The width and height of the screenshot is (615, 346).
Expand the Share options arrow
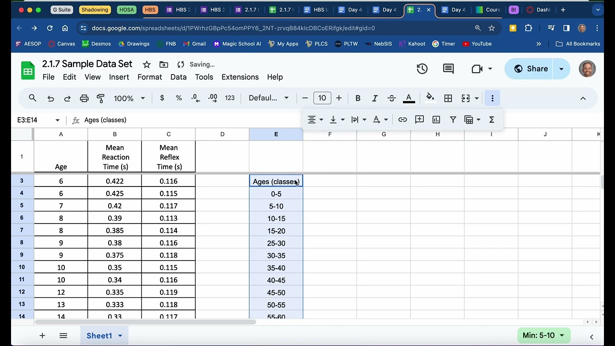pos(561,69)
